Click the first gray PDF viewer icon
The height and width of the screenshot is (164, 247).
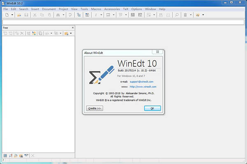coord(133,15)
